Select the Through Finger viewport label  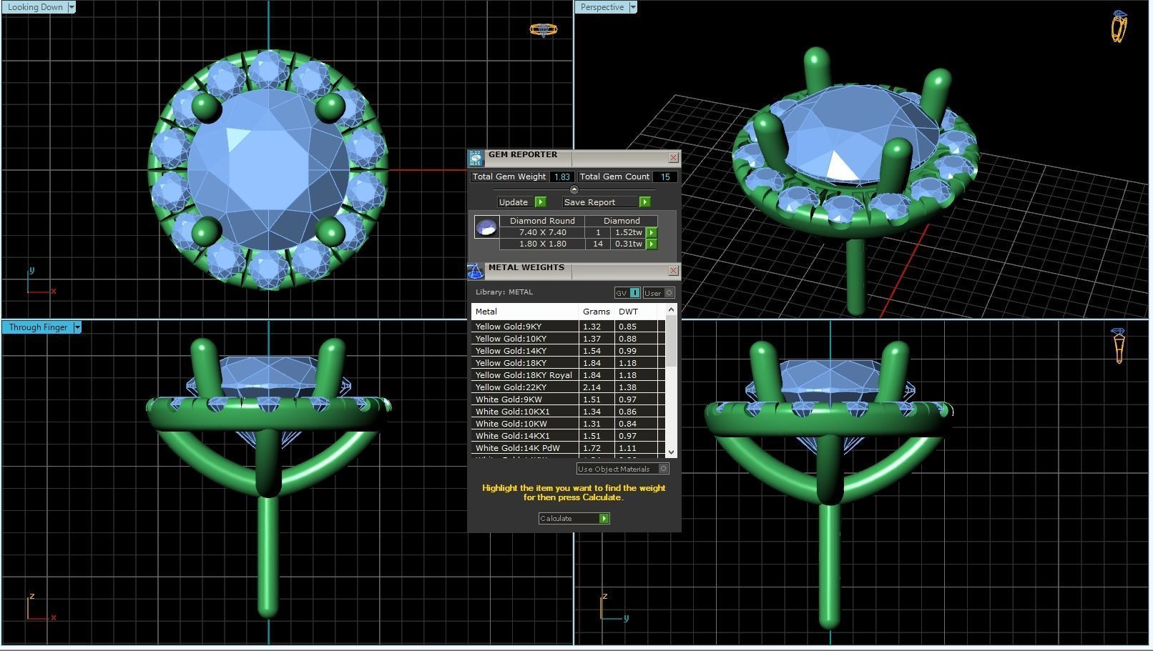tap(38, 327)
